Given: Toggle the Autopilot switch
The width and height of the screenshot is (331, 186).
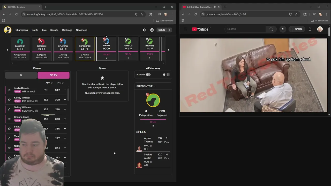Looking at the screenshot, I should coord(148,74).
